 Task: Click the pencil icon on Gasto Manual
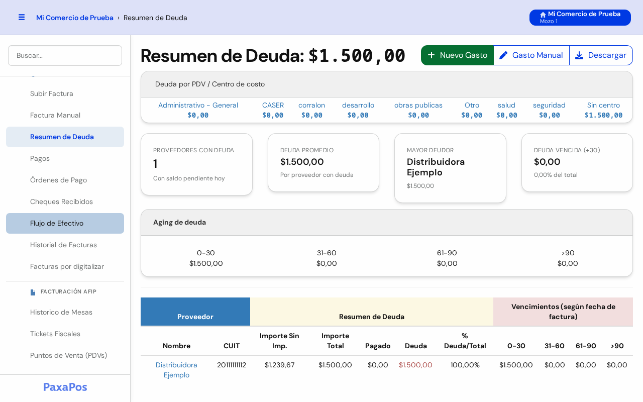pos(503,55)
